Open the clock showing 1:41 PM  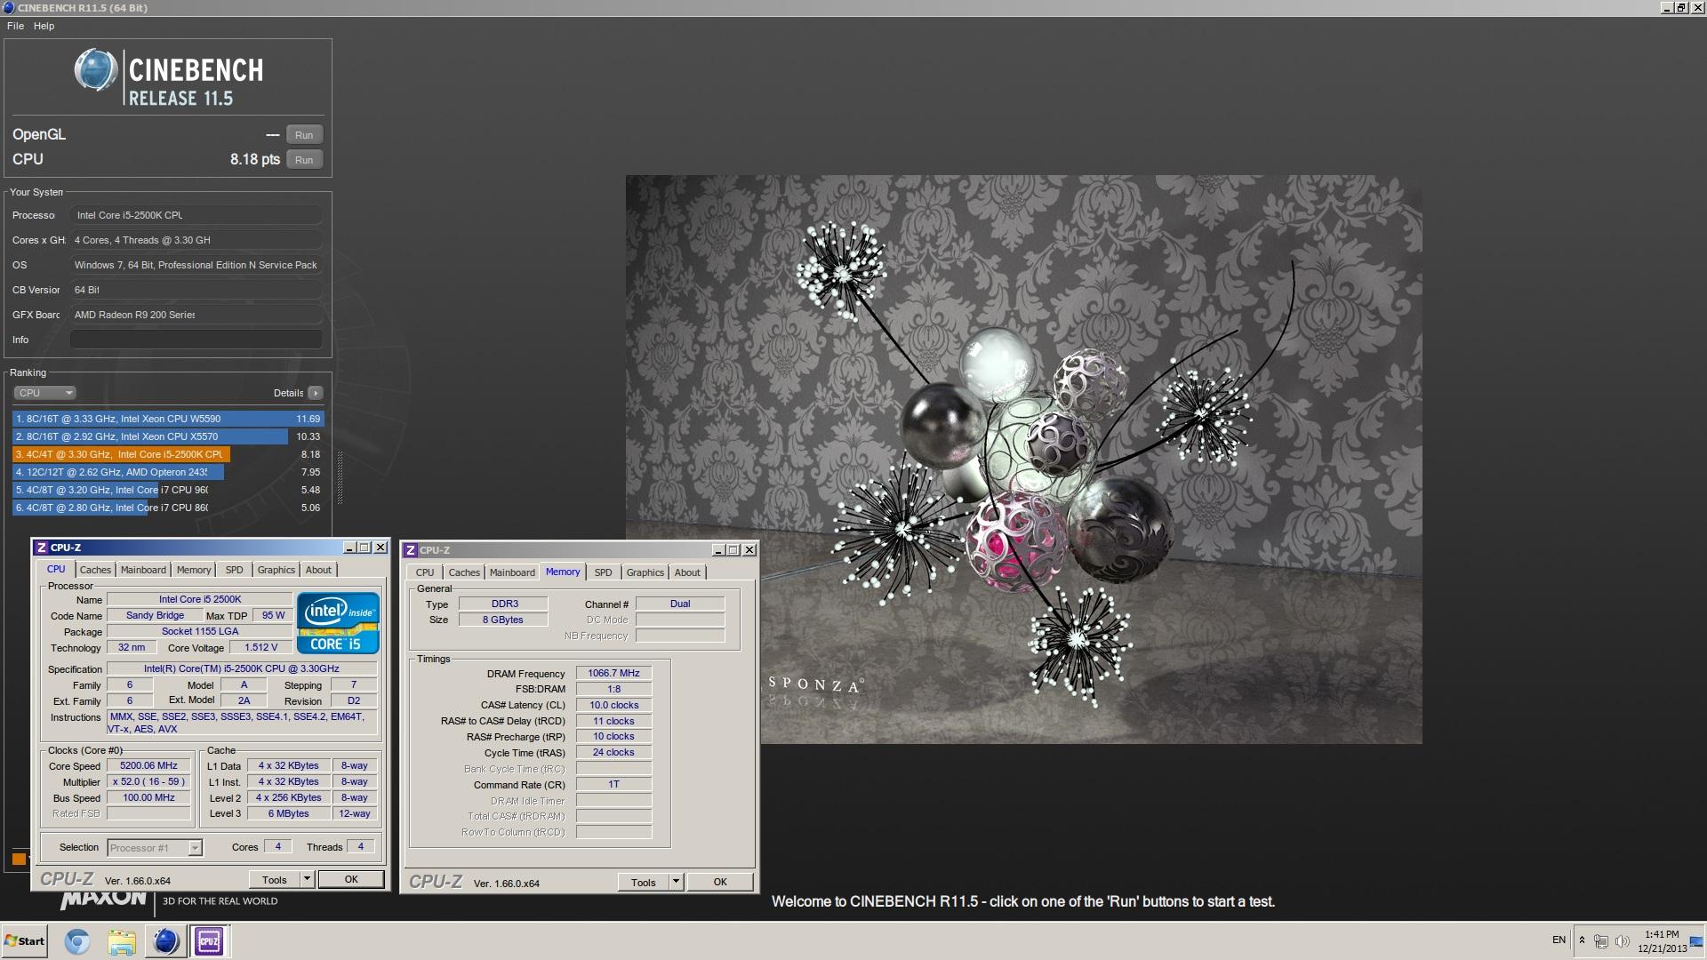(x=1662, y=941)
